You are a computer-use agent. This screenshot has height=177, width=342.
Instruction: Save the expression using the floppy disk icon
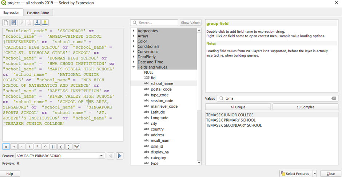pos(14,23)
